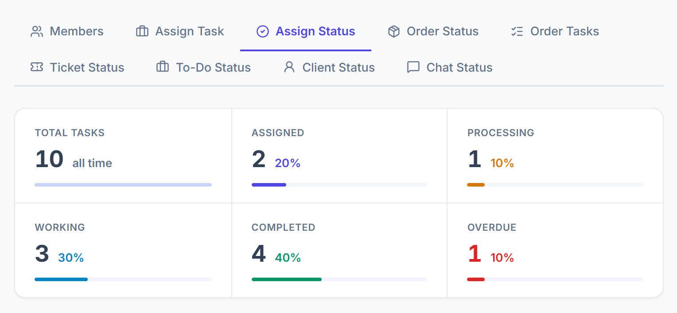Click the To-Do Status briefcase icon
This screenshot has width=677, height=313.
163,67
